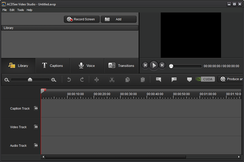
Task: Close the ACDSee Video Studio window
Action: tap(240, 4)
